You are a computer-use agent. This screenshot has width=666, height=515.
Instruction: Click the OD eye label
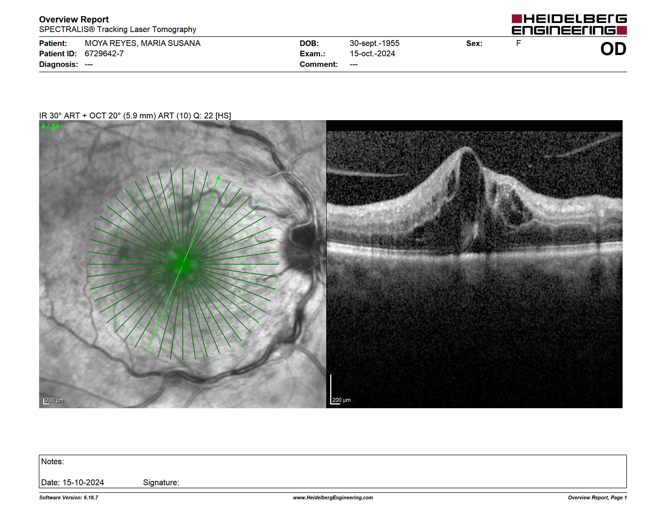pos(613,49)
